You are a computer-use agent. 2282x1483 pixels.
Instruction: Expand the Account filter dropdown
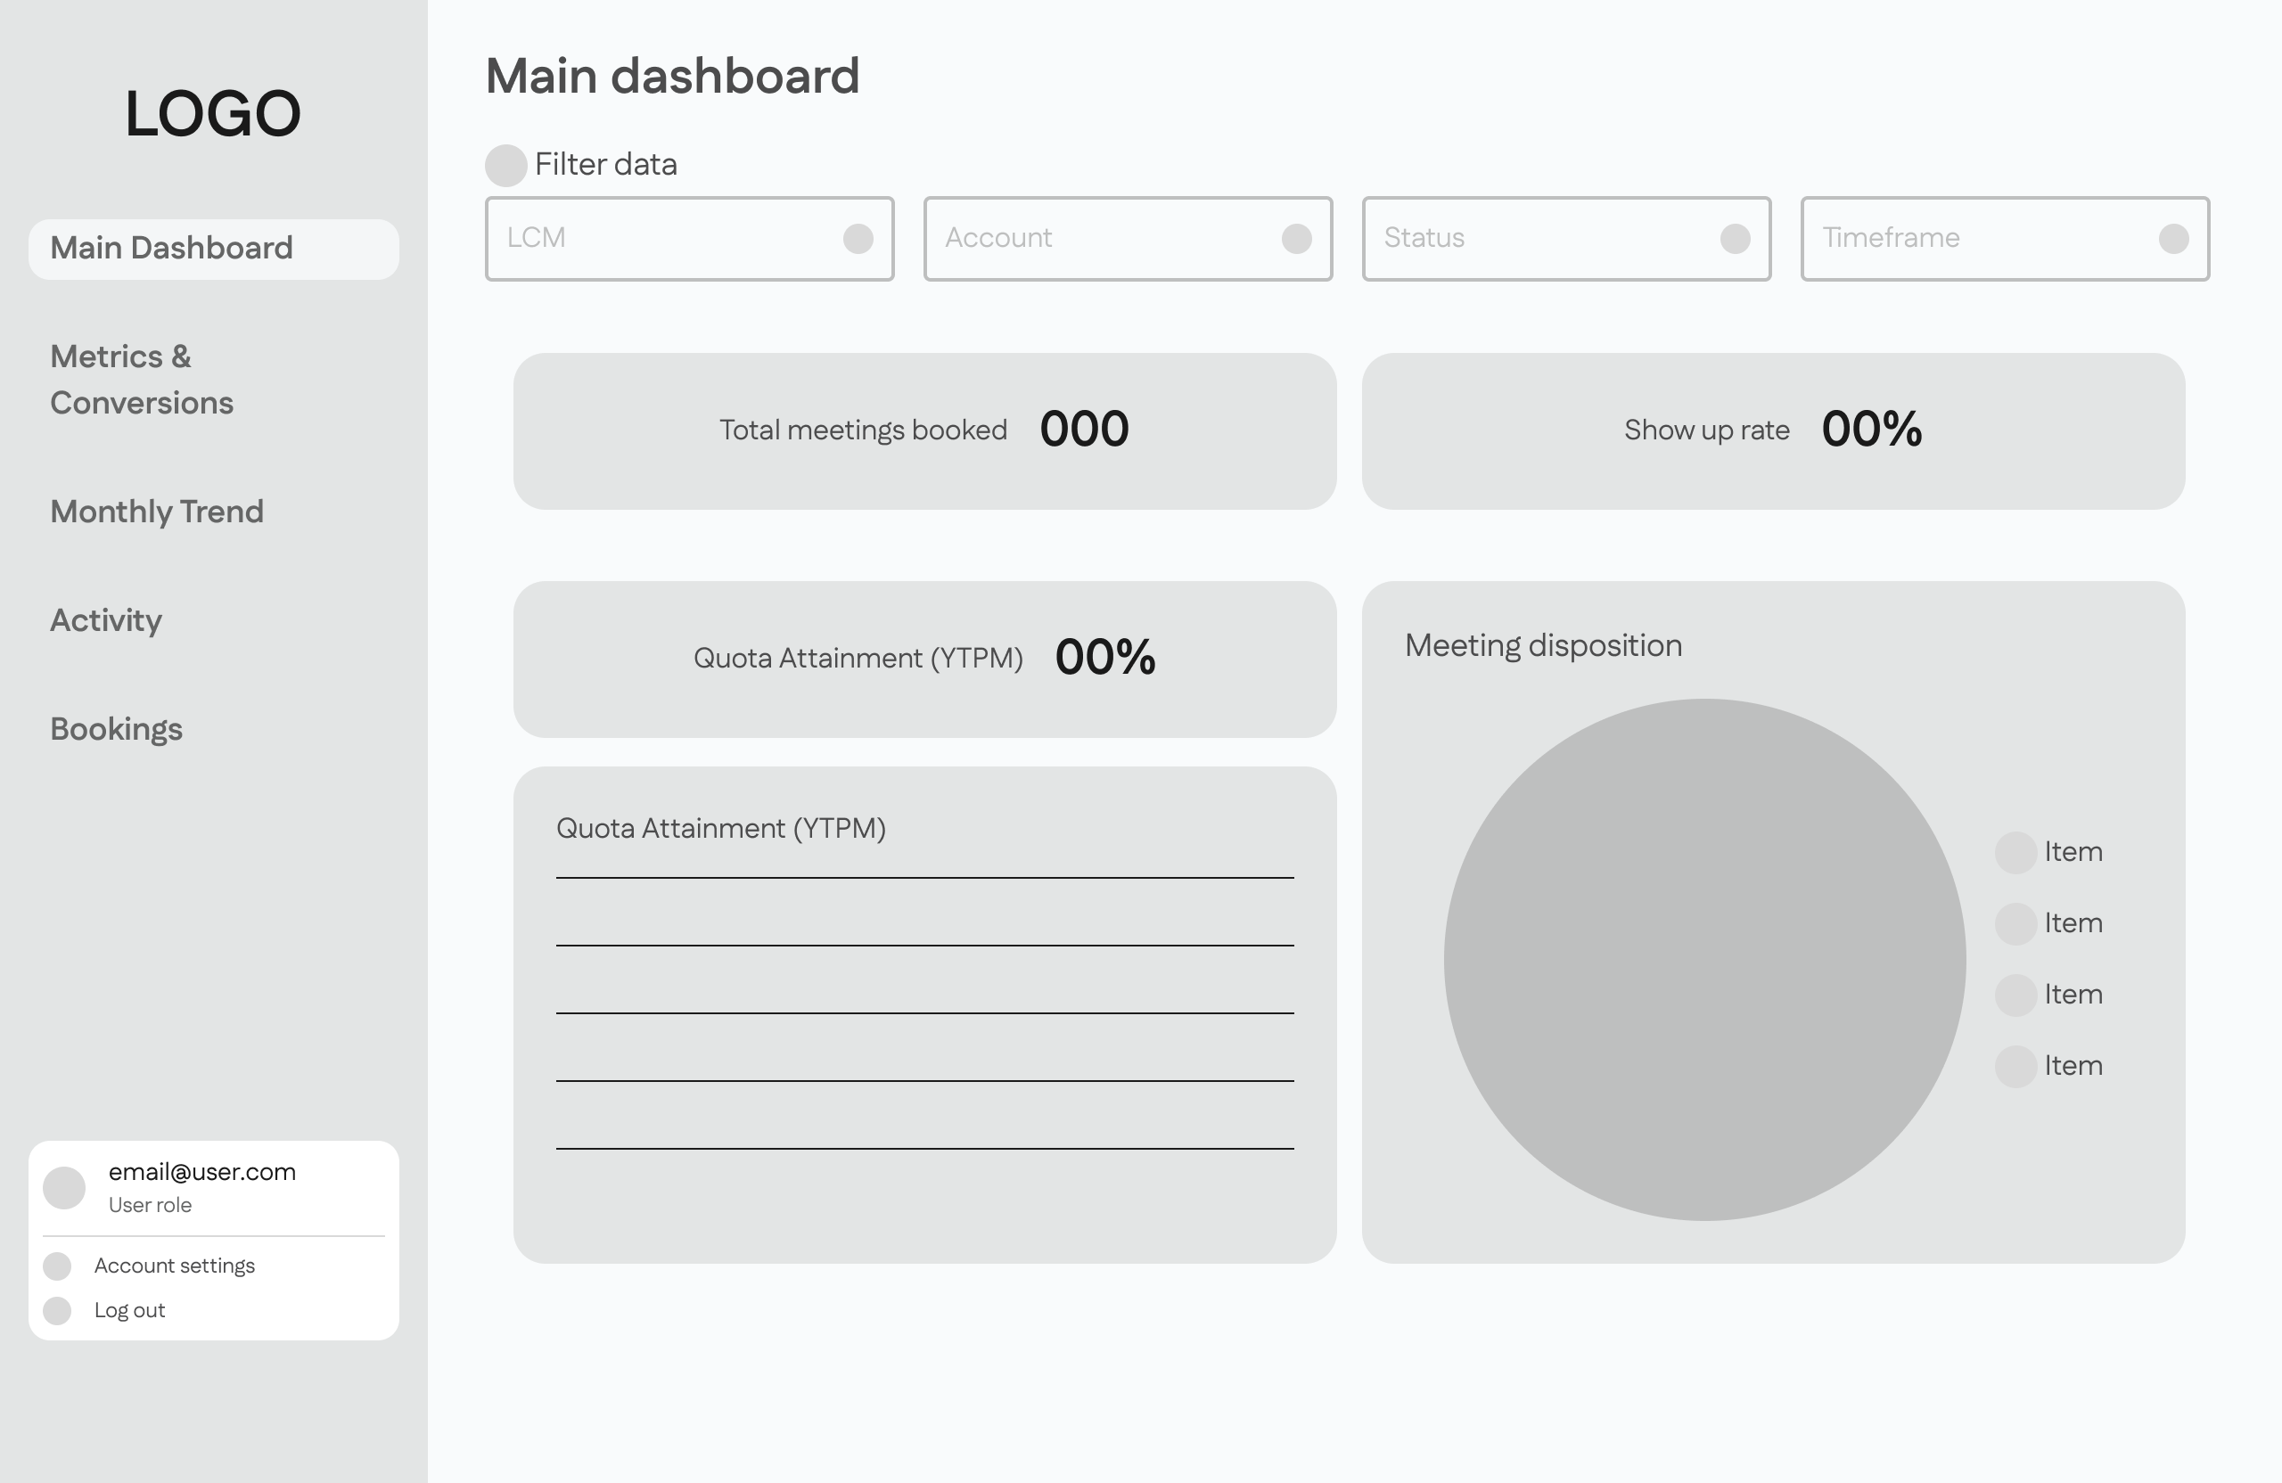tap(1296, 239)
